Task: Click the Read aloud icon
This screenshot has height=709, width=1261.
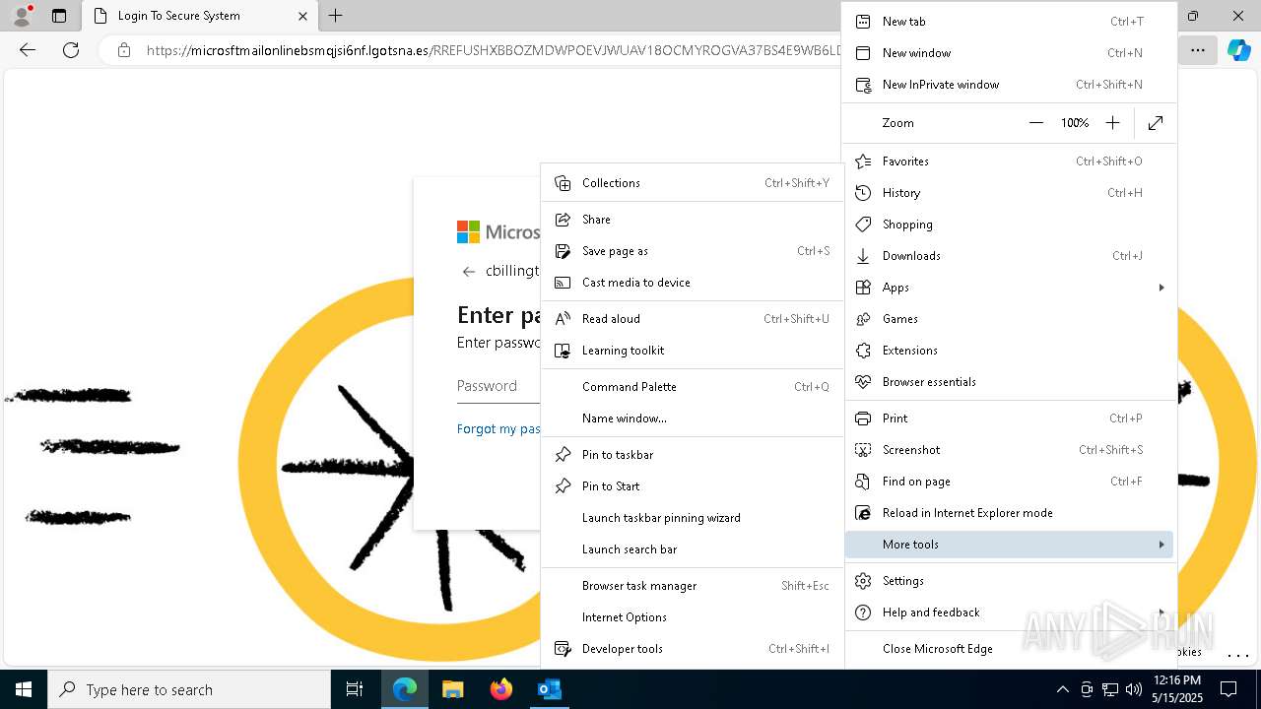Action: pos(563,319)
